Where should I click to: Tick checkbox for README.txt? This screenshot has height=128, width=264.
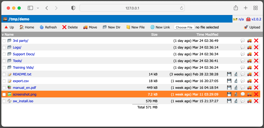(4, 74)
